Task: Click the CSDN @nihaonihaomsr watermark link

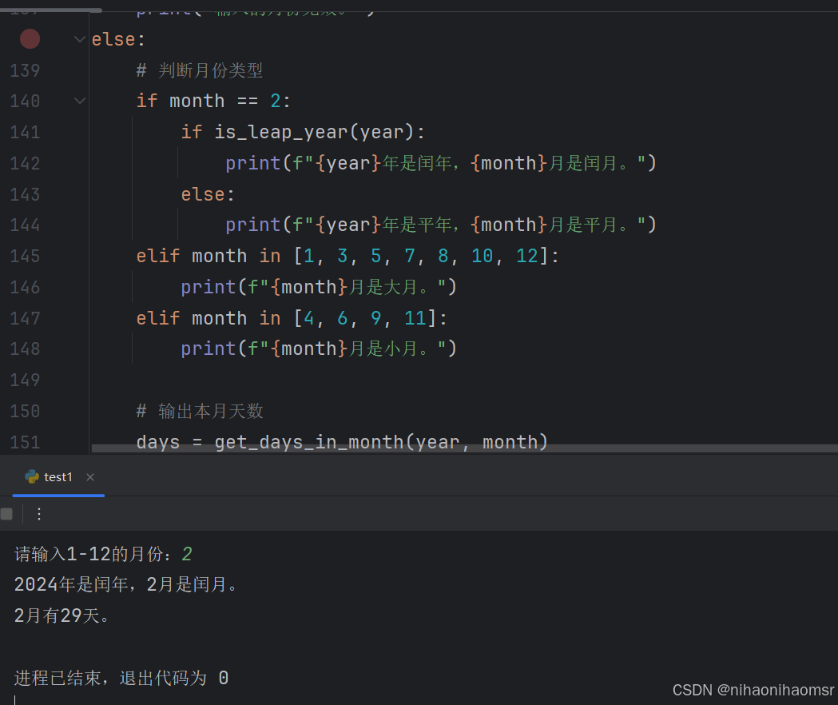Action: pos(753,690)
